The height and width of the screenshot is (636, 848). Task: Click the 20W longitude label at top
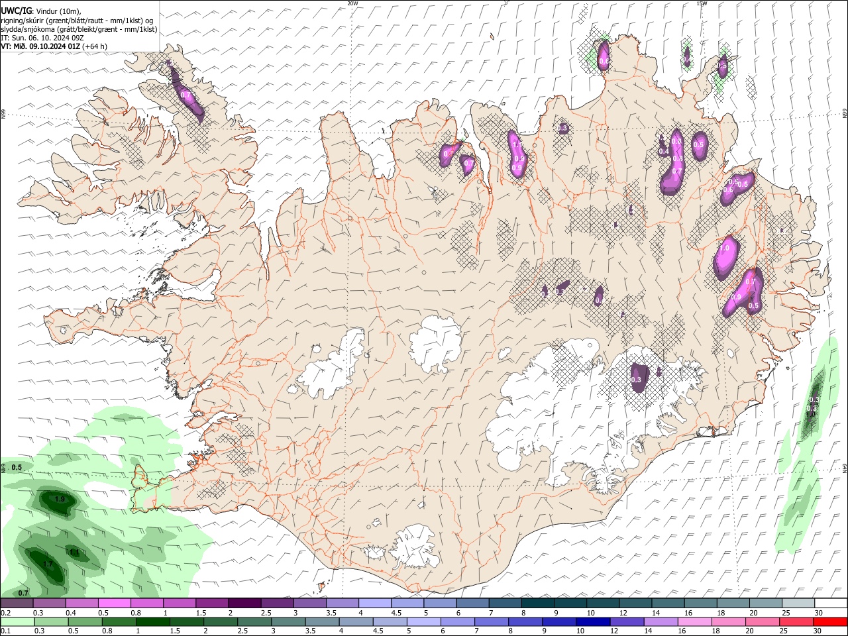point(352,3)
